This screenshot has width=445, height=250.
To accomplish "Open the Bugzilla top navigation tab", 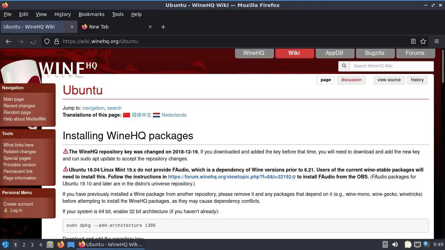I will 375,53.
